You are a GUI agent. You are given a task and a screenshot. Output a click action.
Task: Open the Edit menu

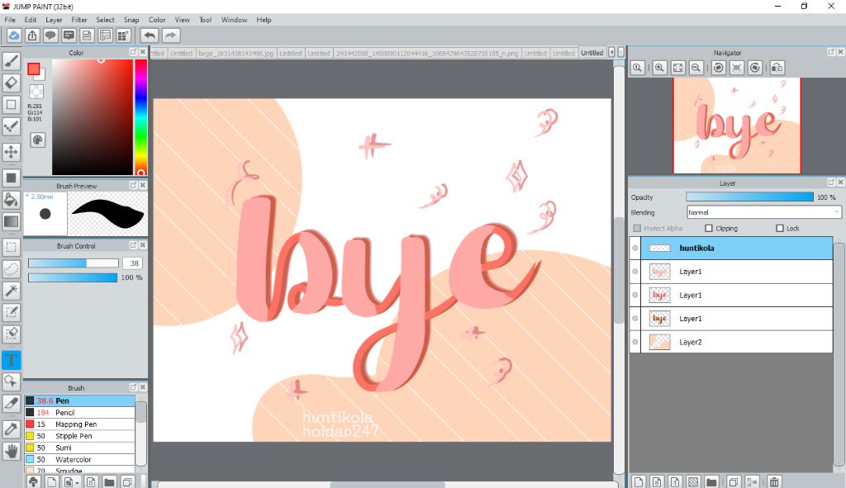31,20
